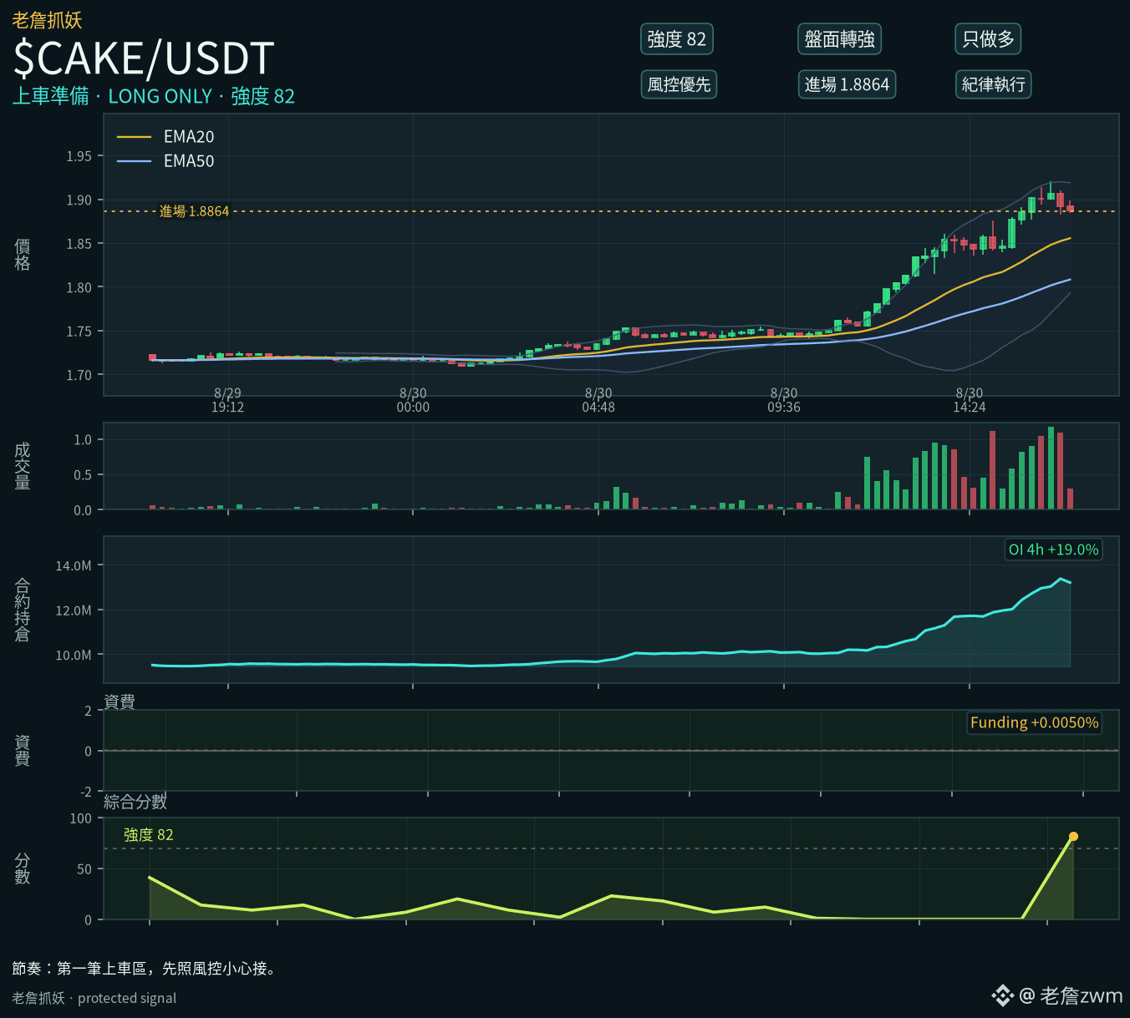
Task: Click the 老詹抓妖 · protected signal footer text
Action: coord(94,998)
